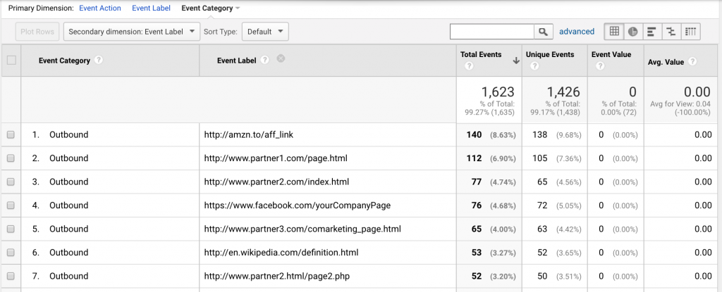Check the row for amzn.to/aff_link
This screenshot has height=292, width=722.
tap(11, 134)
